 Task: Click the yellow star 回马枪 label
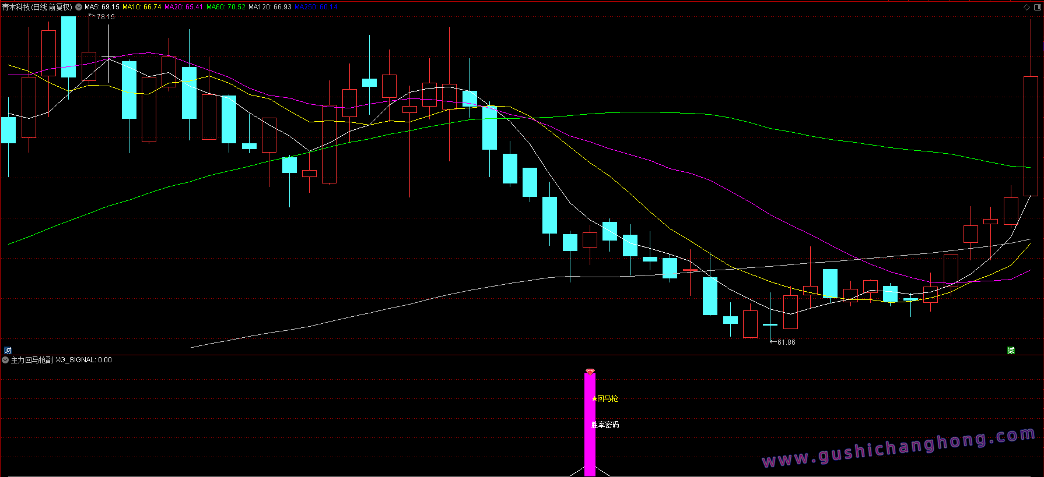click(605, 398)
